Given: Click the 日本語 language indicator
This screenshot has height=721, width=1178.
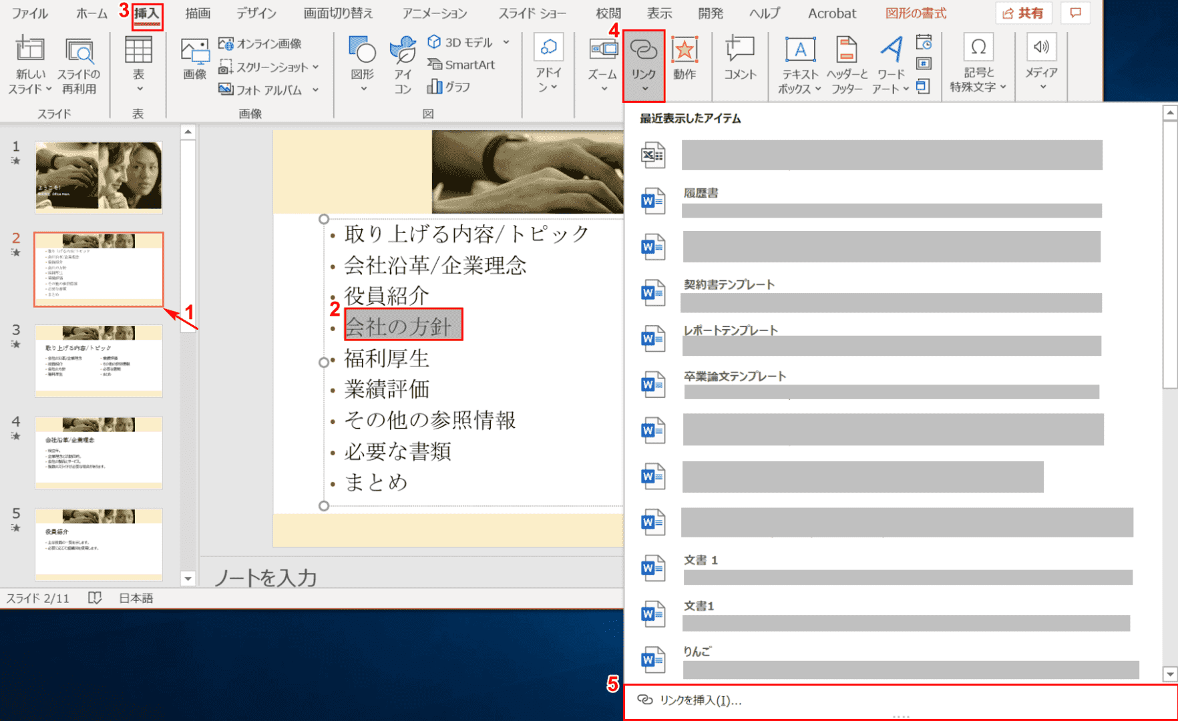Looking at the screenshot, I should [x=136, y=598].
